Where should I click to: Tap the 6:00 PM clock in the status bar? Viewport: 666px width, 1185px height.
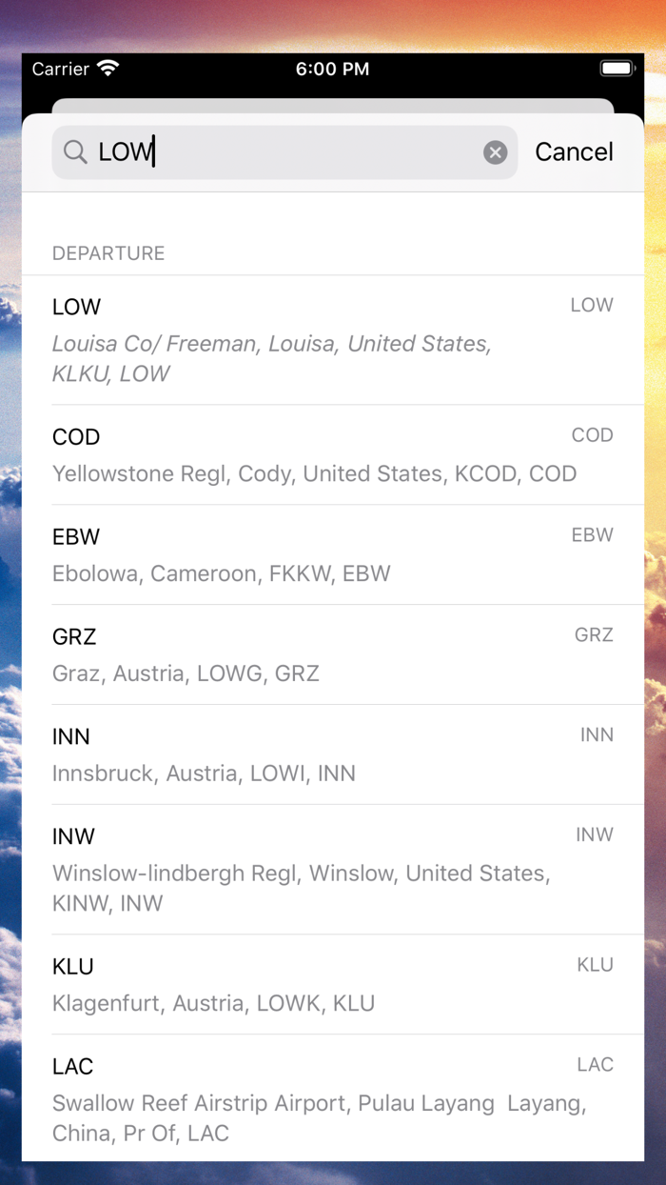tap(332, 69)
